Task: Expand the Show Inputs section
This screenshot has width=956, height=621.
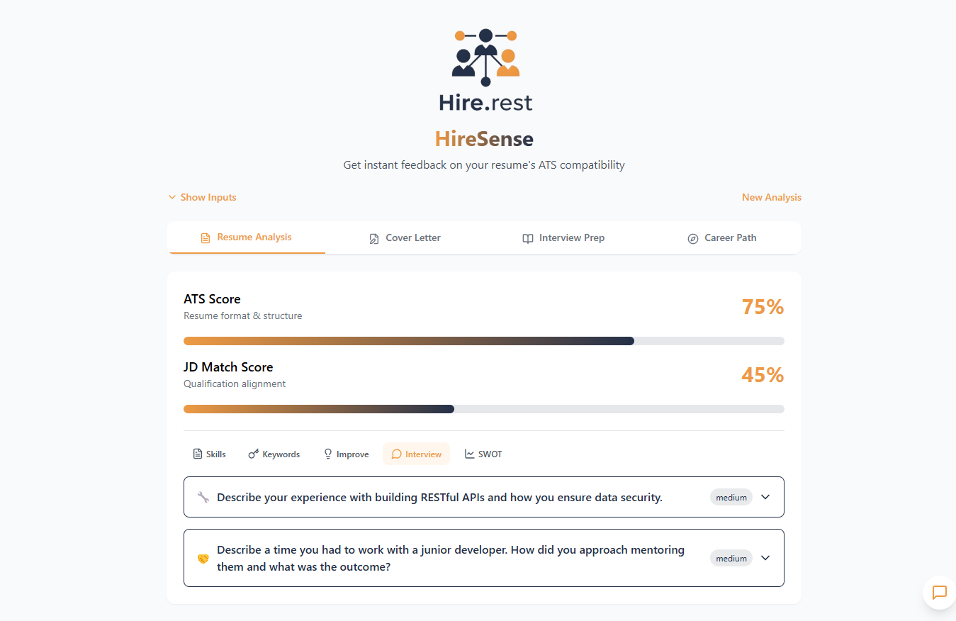Action: pos(202,197)
